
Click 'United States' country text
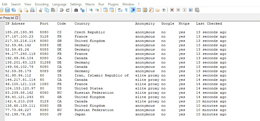pos(89,88)
